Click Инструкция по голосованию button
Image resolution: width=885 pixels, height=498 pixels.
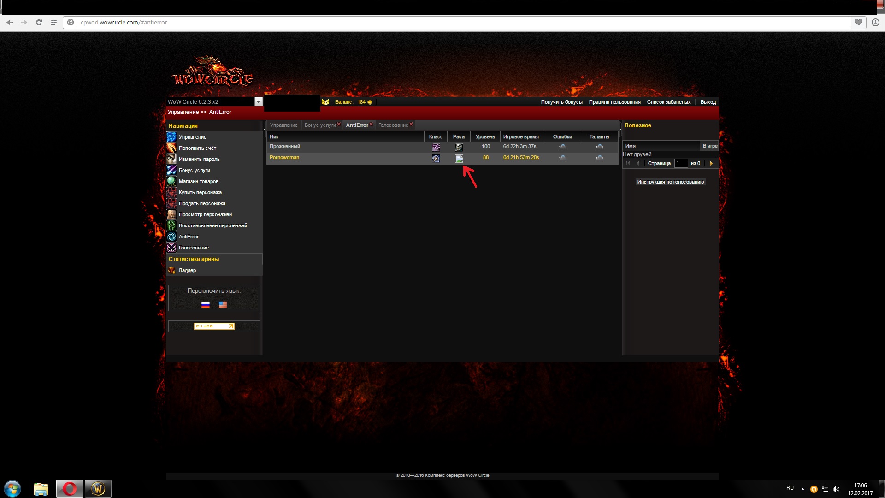pos(670,182)
